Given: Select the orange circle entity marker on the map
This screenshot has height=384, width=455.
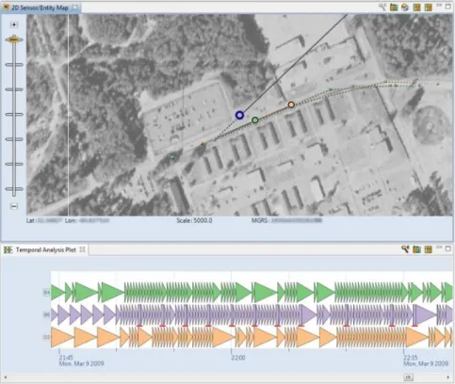Looking at the screenshot, I should click(291, 104).
